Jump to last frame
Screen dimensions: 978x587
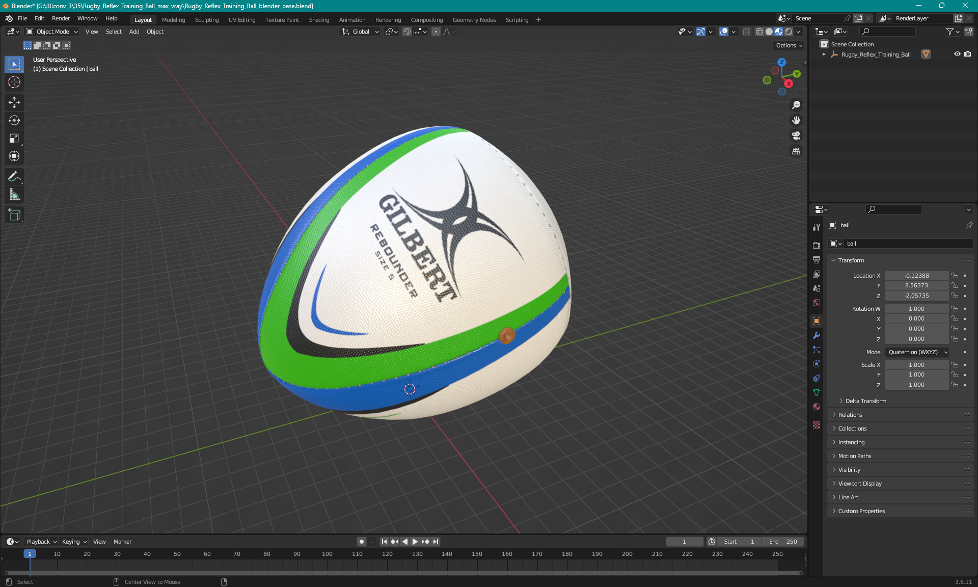436,542
